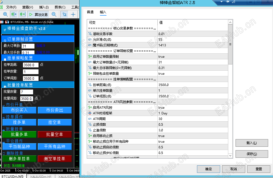Click the 市价买入 button
The height and width of the screenshot is (178, 273).
coord(19,110)
